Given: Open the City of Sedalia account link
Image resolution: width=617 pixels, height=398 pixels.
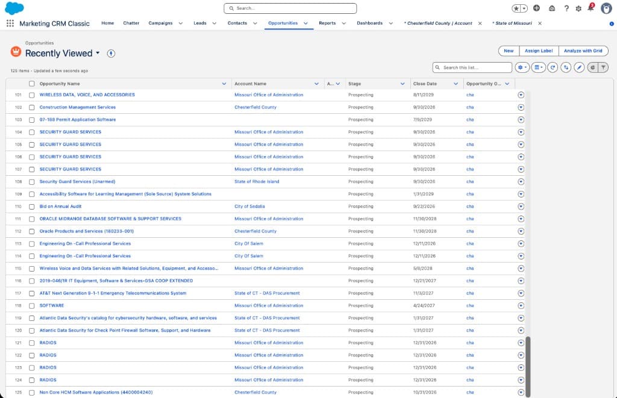Looking at the screenshot, I should pos(249,207).
